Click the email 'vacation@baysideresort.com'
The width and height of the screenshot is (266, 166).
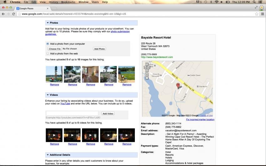(x=181, y=130)
